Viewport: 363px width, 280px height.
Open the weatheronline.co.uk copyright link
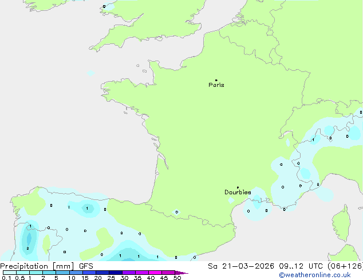(315, 275)
